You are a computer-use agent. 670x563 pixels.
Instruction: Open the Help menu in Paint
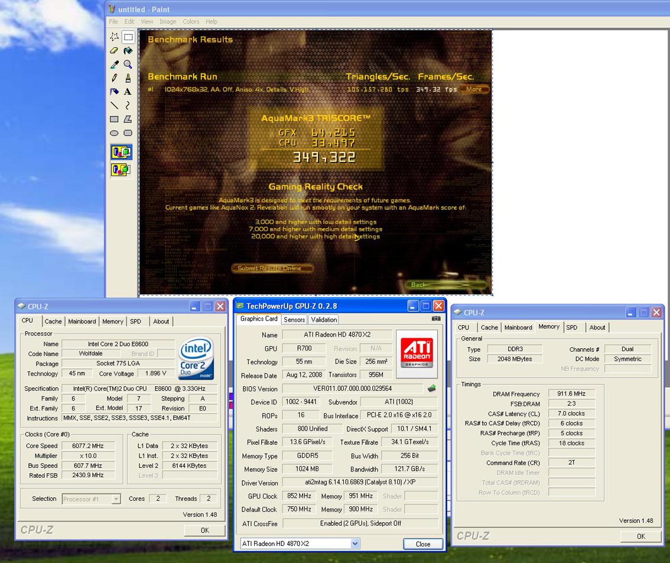(212, 21)
